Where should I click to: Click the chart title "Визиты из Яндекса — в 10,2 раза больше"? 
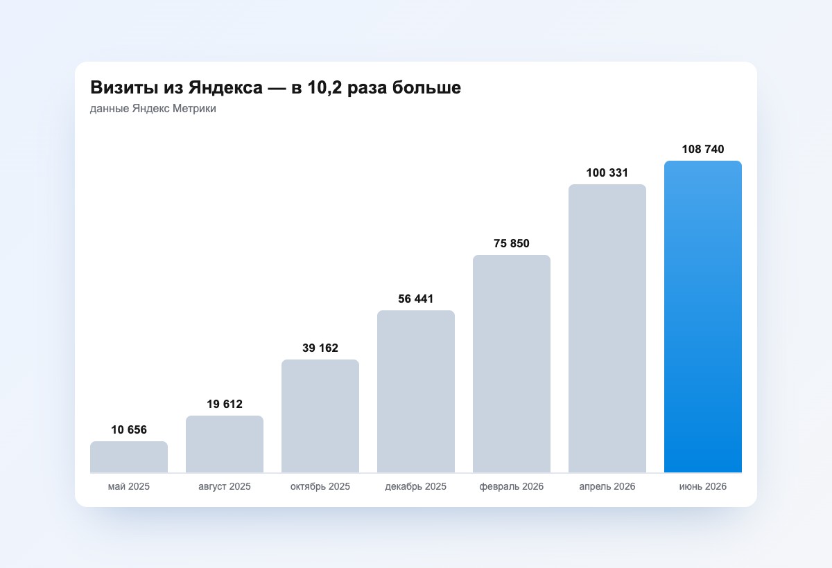pos(275,88)
